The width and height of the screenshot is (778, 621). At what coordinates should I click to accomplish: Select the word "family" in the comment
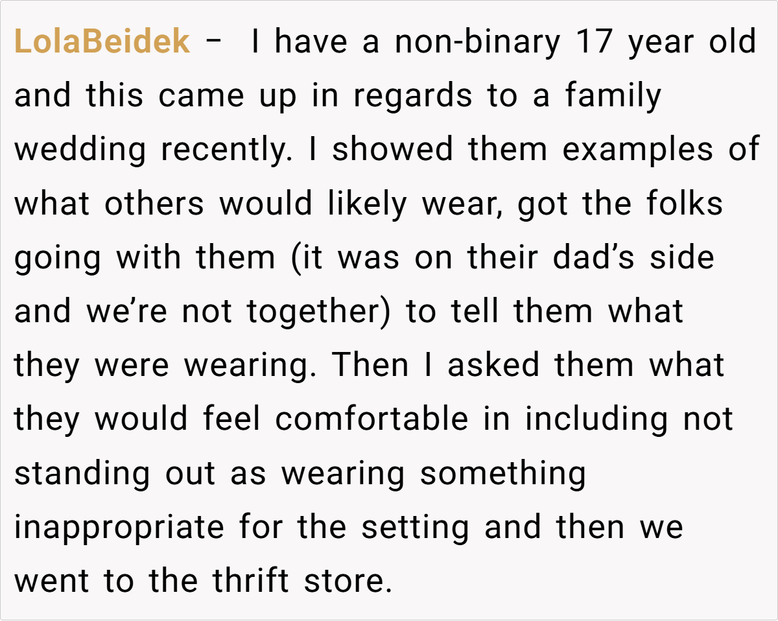(x=613, y=97)
